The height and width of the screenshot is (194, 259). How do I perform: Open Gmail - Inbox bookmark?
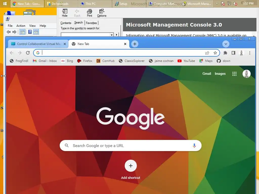[45, 61]
